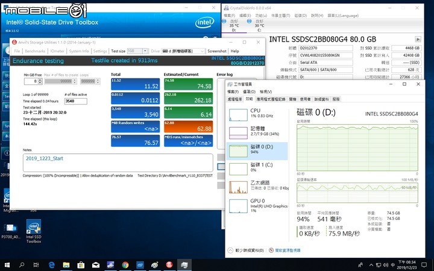Open Settings in Anvil's toolbar
The image size is (434, 271).
pyautogui.click(x=100, y=51)
